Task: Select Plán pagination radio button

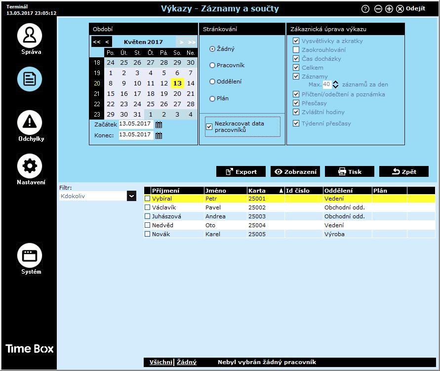Action: click(x=212, y=98)
